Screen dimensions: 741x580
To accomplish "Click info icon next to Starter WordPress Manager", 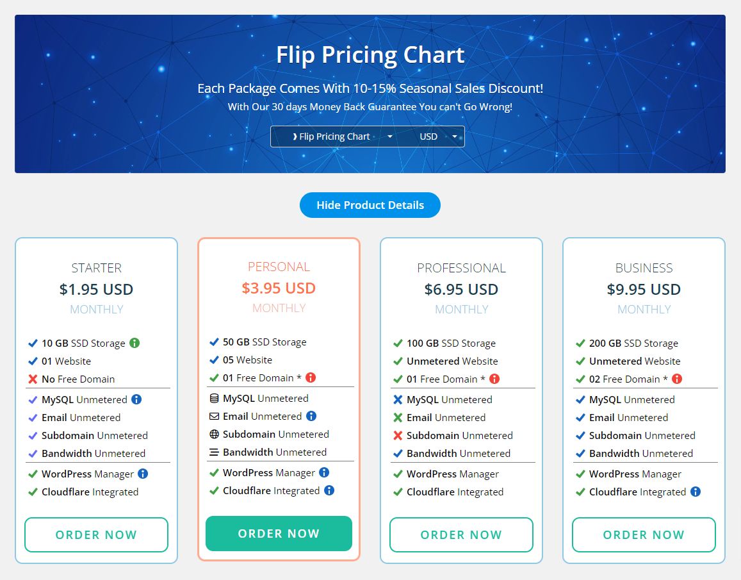I will click(143, 474).
